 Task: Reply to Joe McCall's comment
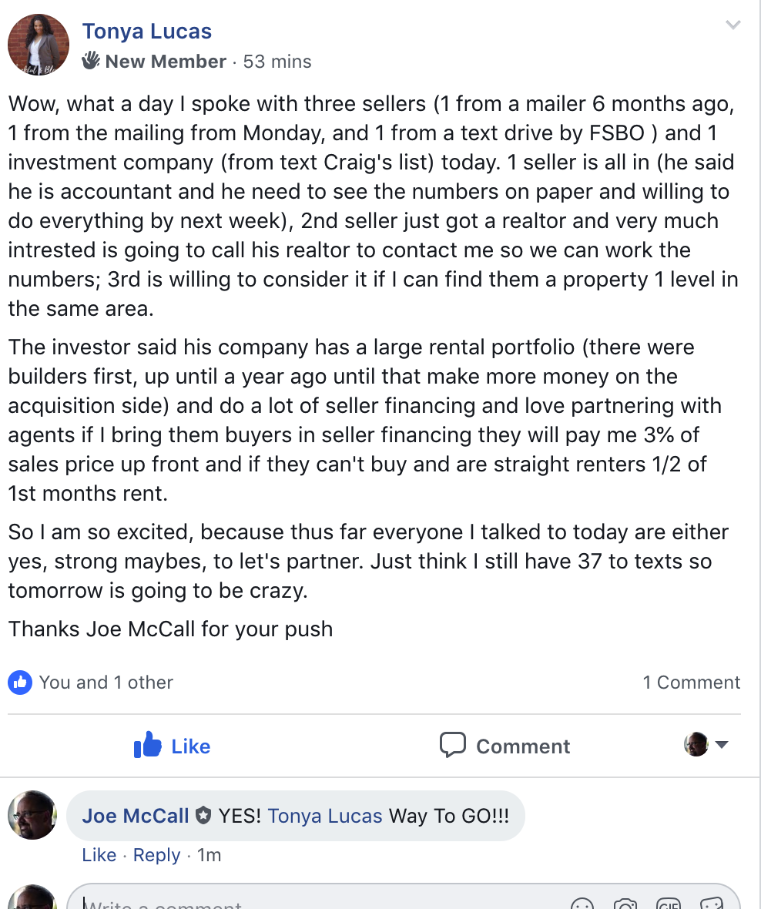(156, 855)
